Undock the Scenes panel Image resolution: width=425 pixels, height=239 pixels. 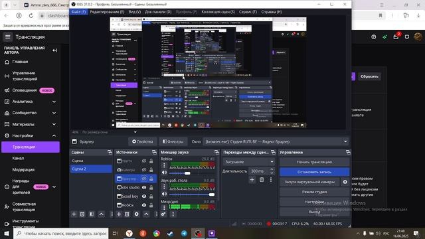[x=110, y=152]
